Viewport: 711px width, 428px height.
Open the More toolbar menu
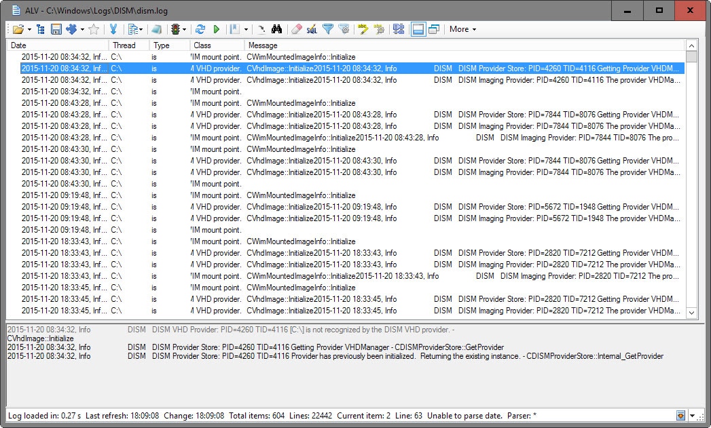(461, 29)
